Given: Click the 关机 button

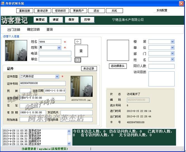Looking at the screenshot, I should [x=114, y=11].
